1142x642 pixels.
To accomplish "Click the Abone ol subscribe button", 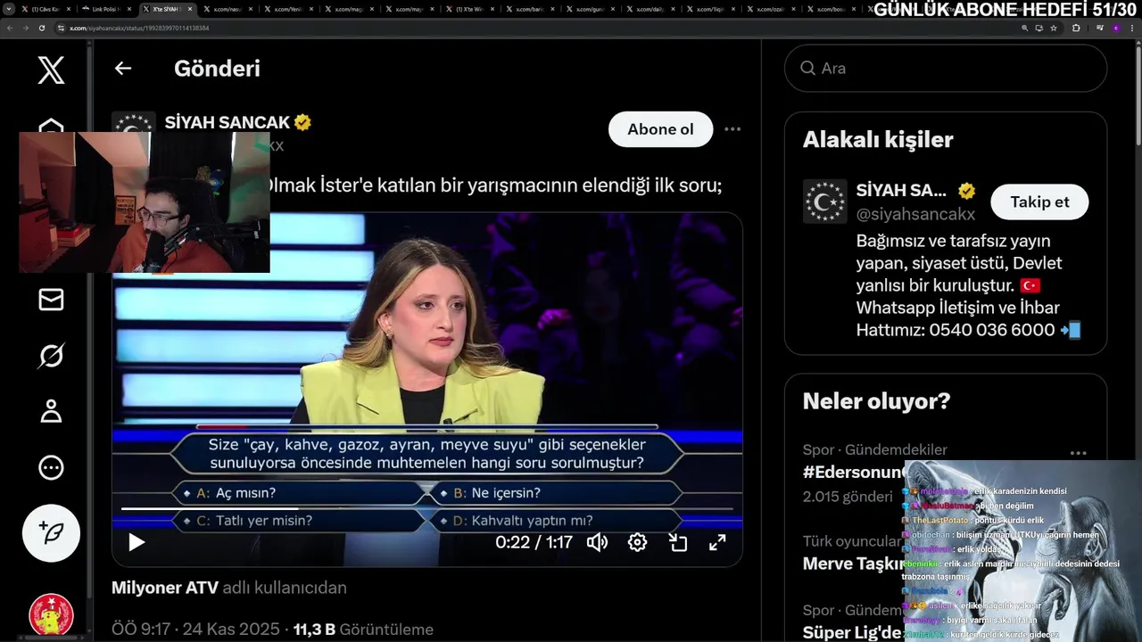I will click(x=660, y=129).
